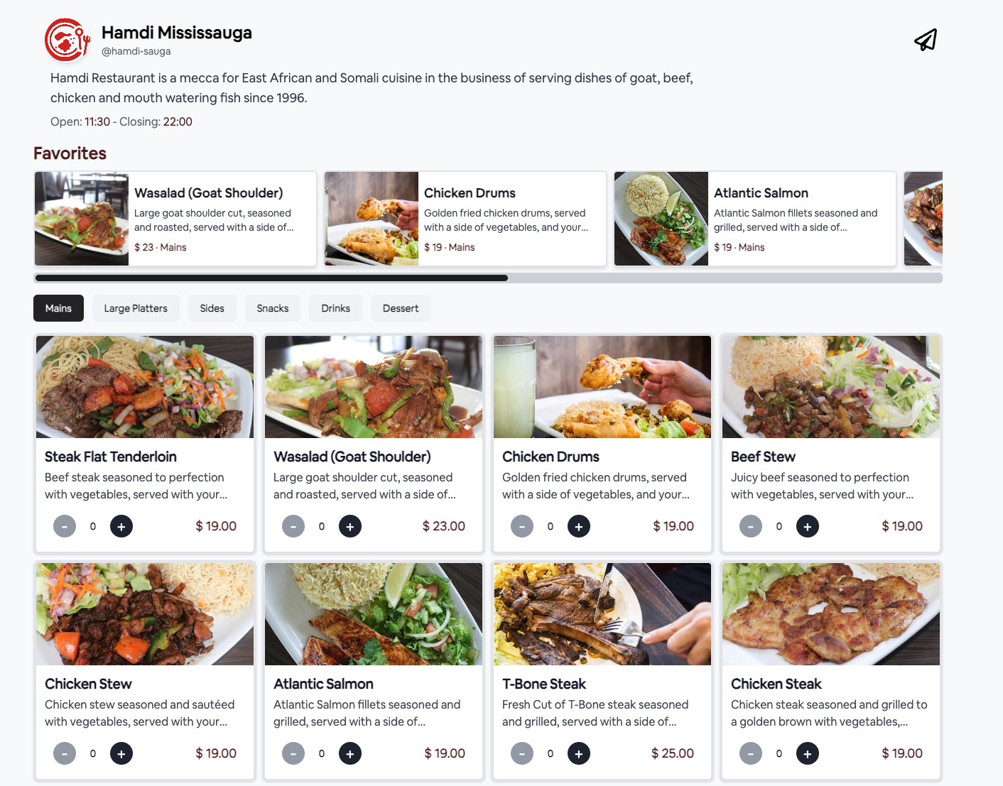
Task: Increase Steak Flat Tenderloin quantity with plus
Action: [121, 526]
